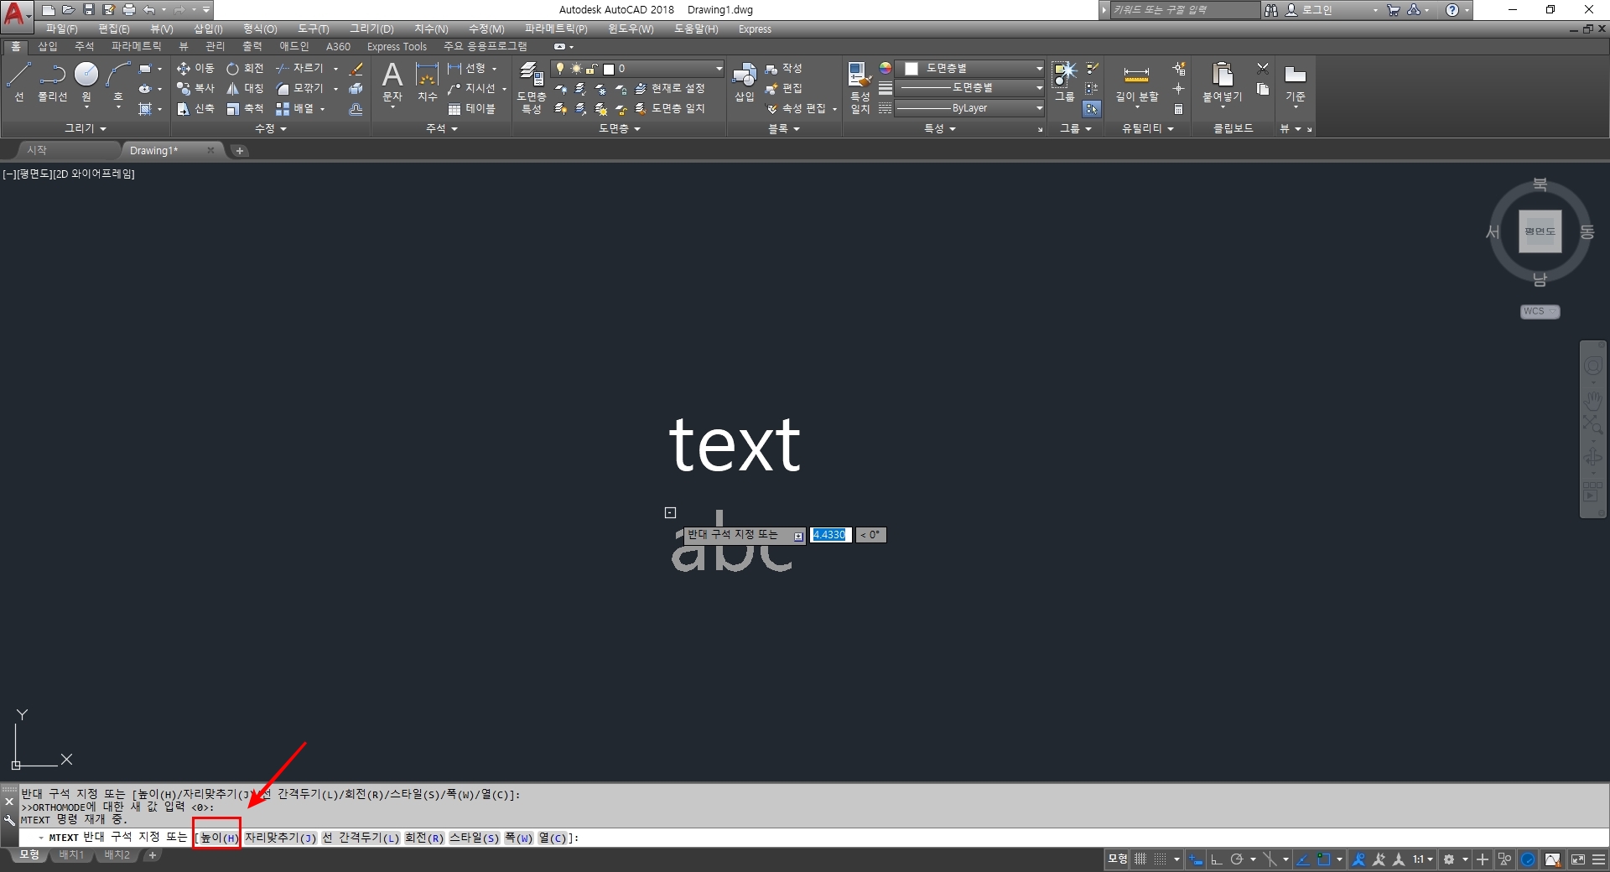Click the Rotate (회전) tool

tap(245, 69)
